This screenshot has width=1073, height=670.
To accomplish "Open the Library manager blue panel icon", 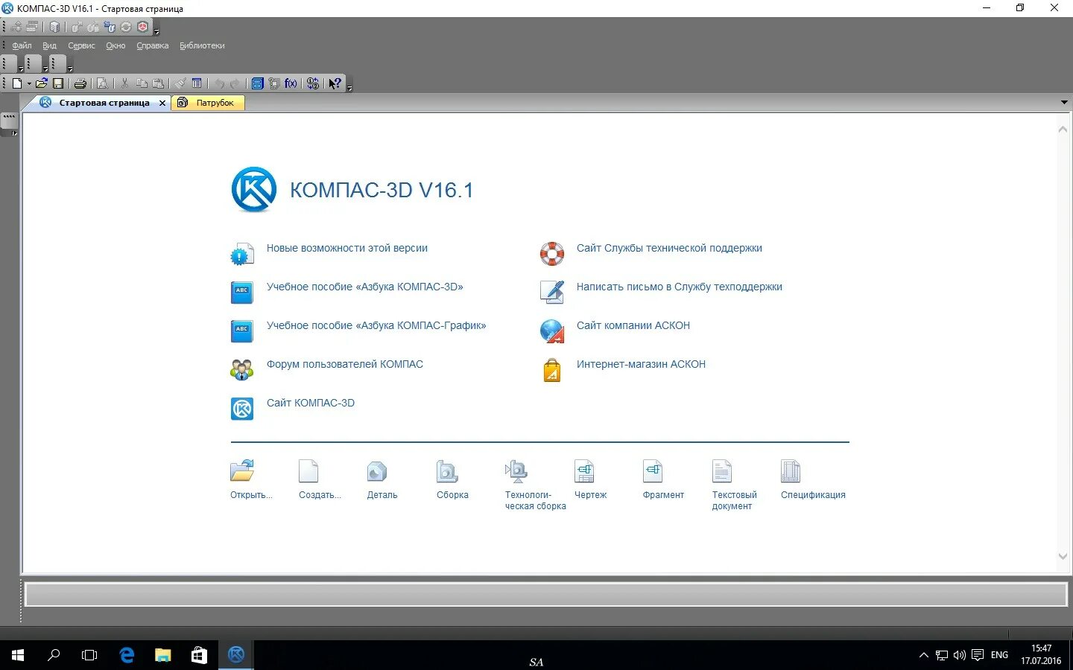I will [258, 83].
